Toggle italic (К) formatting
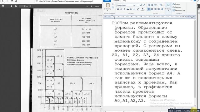The height and width of the screenshot is (112, 200). pyautogui.click(x=121, y=9)
